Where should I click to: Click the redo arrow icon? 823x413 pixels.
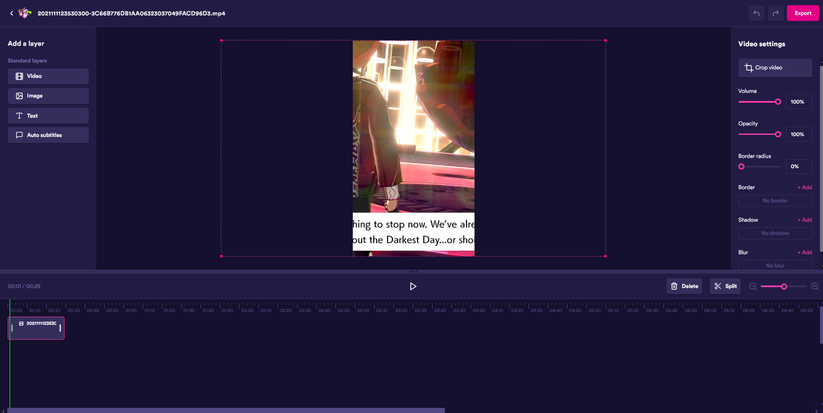775,13
